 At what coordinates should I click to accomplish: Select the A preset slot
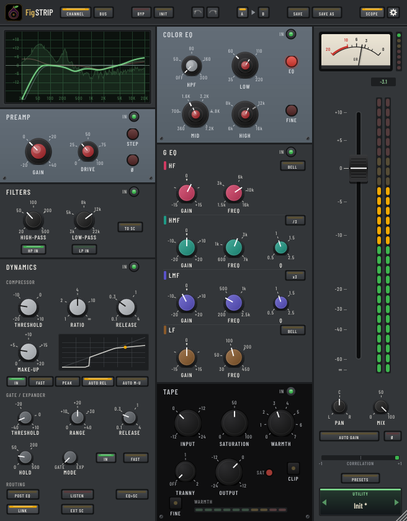(242, 12)
